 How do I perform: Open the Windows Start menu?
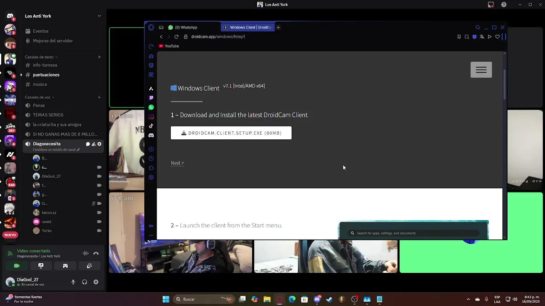click(x=166, y=299)
